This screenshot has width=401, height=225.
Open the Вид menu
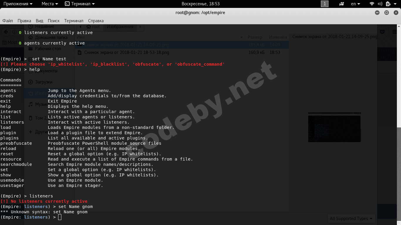[x=39, y=21]
